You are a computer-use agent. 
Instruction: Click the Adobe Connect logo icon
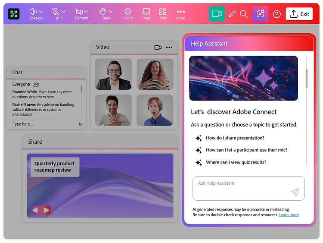(x=14, y=14)
